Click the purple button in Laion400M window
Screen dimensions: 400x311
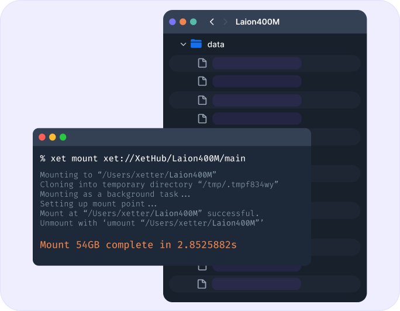pos(173,22)
